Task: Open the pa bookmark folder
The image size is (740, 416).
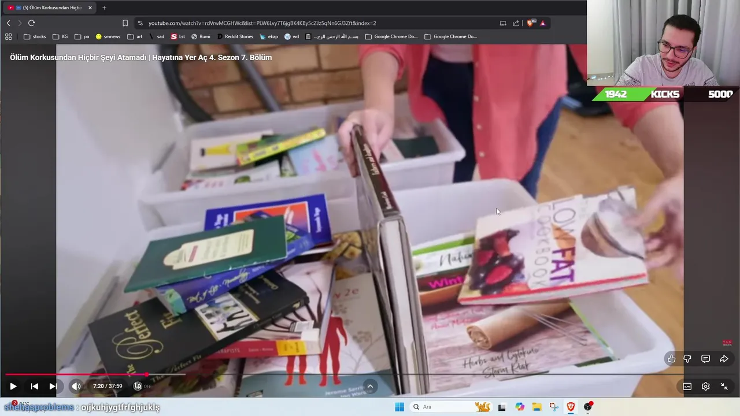Action: 82,36
